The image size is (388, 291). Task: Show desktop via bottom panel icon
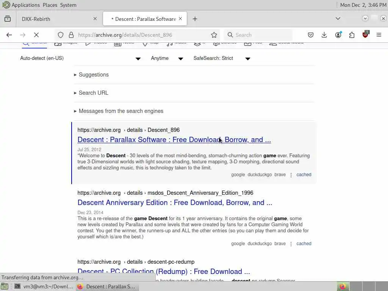pyautogui.click(x=5, y=286)
